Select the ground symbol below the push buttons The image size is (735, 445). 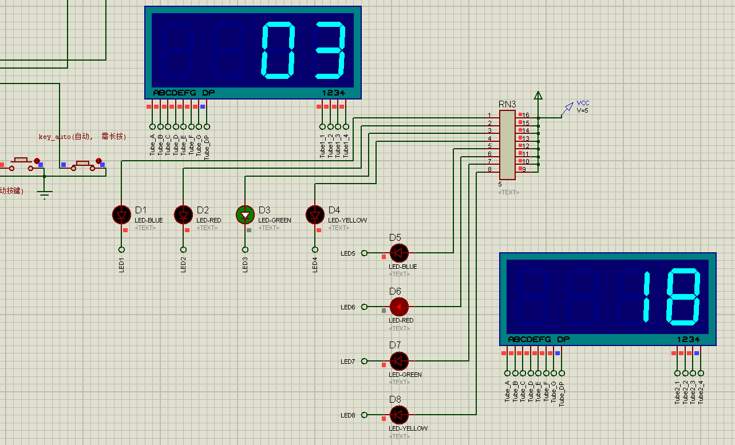click(45, 195)
